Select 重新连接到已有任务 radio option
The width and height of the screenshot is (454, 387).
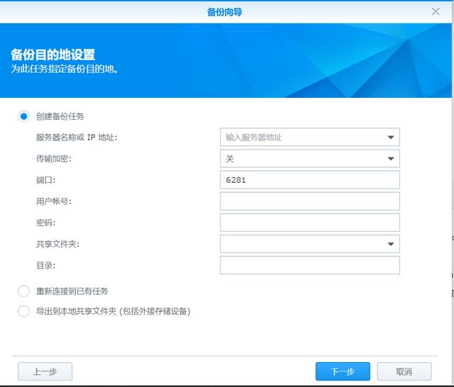tap(24, 291)
